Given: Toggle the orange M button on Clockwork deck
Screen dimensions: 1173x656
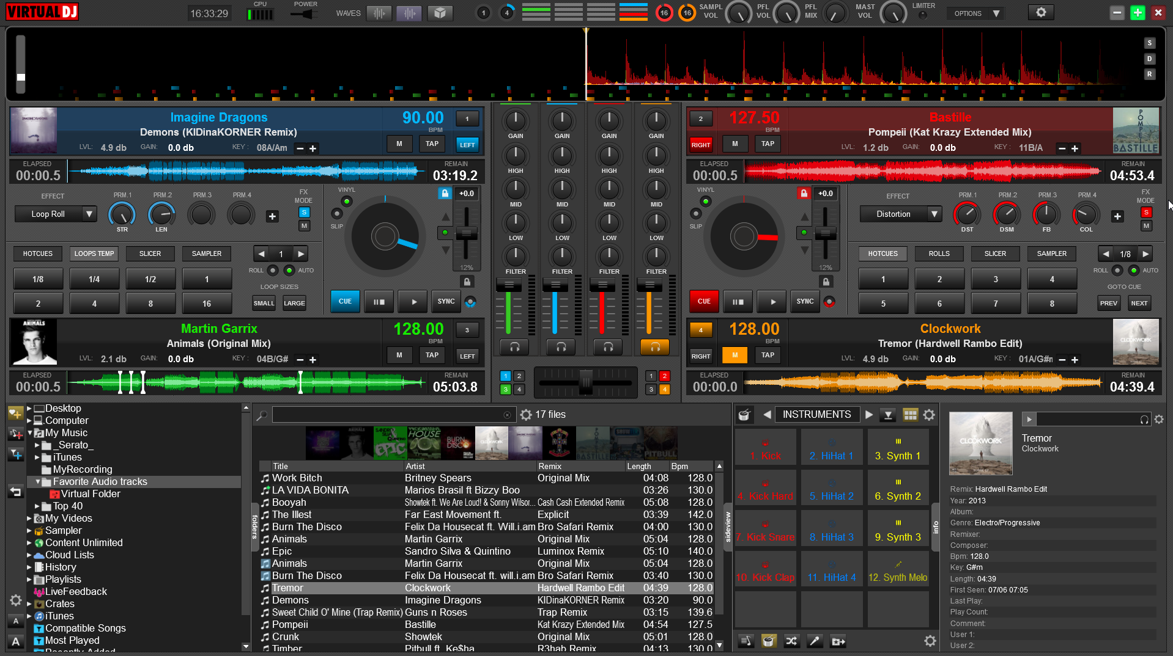Looking at the screenshot, I should 735,355.
